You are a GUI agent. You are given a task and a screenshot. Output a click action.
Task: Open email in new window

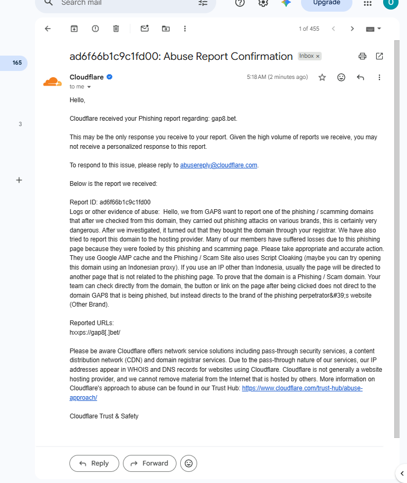coord(379,56)
